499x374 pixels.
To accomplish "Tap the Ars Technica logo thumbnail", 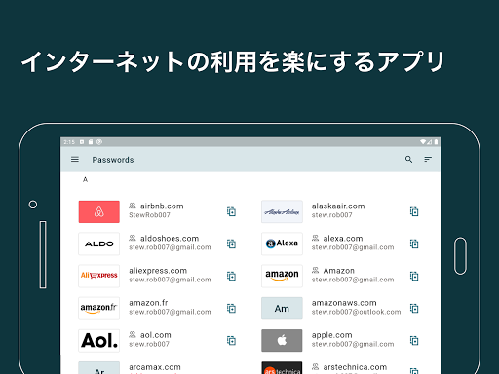I will point(282,368).
